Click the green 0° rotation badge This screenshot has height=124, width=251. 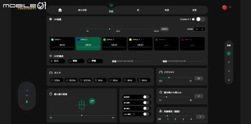92,101
